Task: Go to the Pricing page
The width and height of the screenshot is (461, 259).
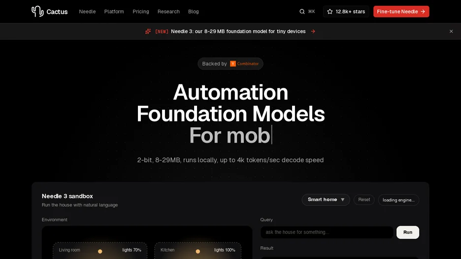Action: point(141,11)
